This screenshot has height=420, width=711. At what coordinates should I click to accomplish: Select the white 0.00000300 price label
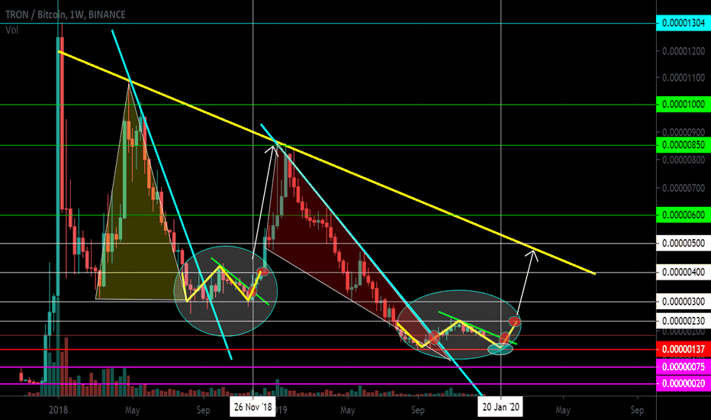tap(684, 302)
